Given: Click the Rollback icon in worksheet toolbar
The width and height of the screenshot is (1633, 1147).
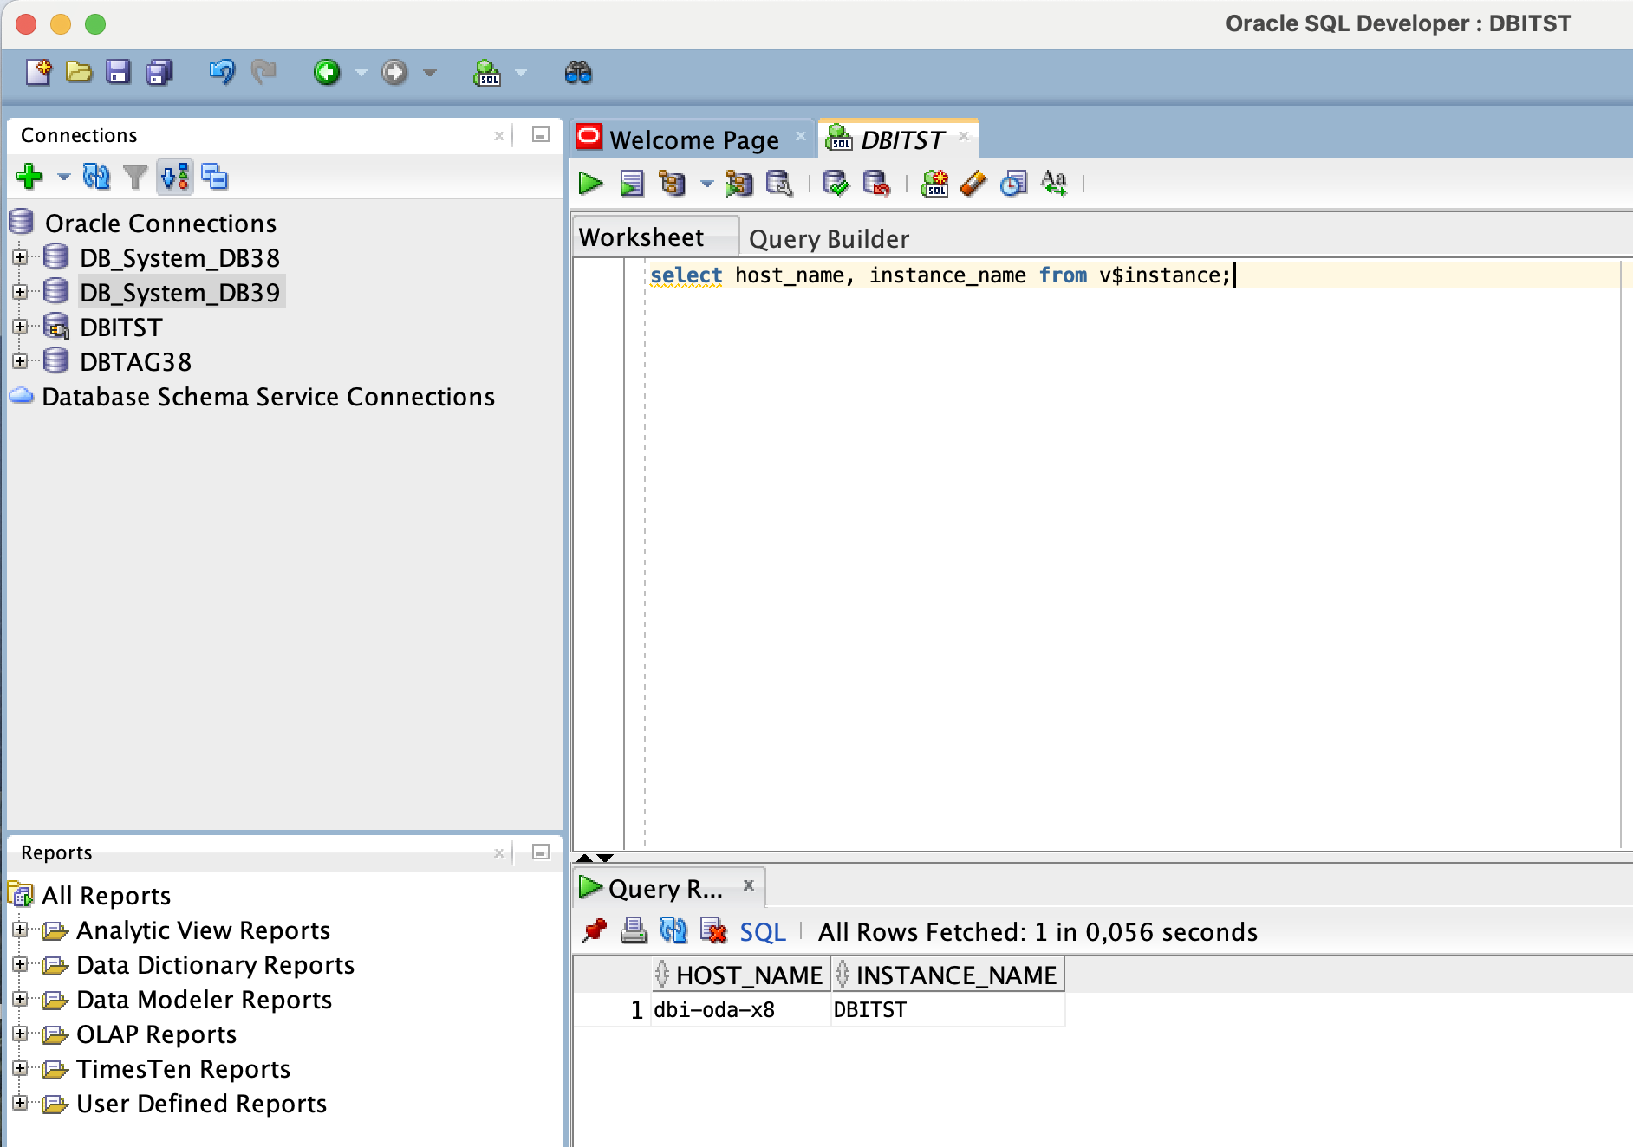Looking at the screenshot, I should tap(876, 183).
